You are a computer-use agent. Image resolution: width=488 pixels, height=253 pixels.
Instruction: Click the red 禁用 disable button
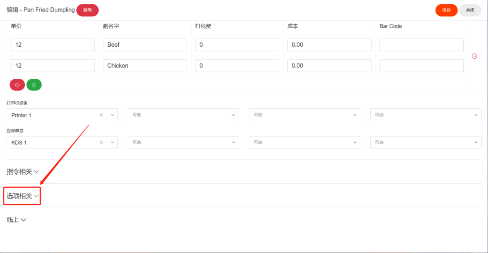[x=88, y=11]
